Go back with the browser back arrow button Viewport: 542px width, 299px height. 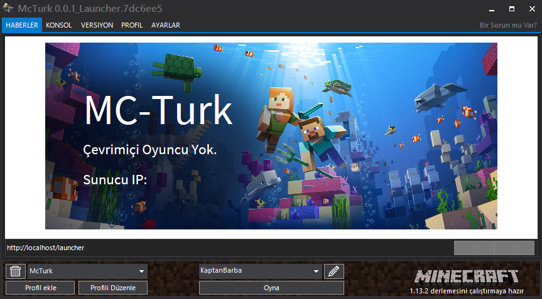474,248
